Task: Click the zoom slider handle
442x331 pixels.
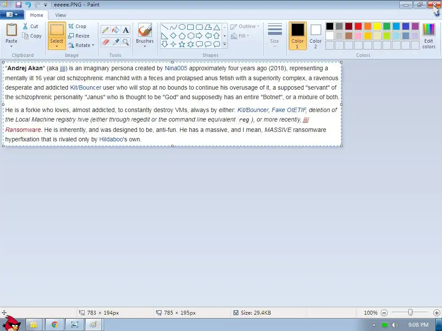Action: point(410,312)
